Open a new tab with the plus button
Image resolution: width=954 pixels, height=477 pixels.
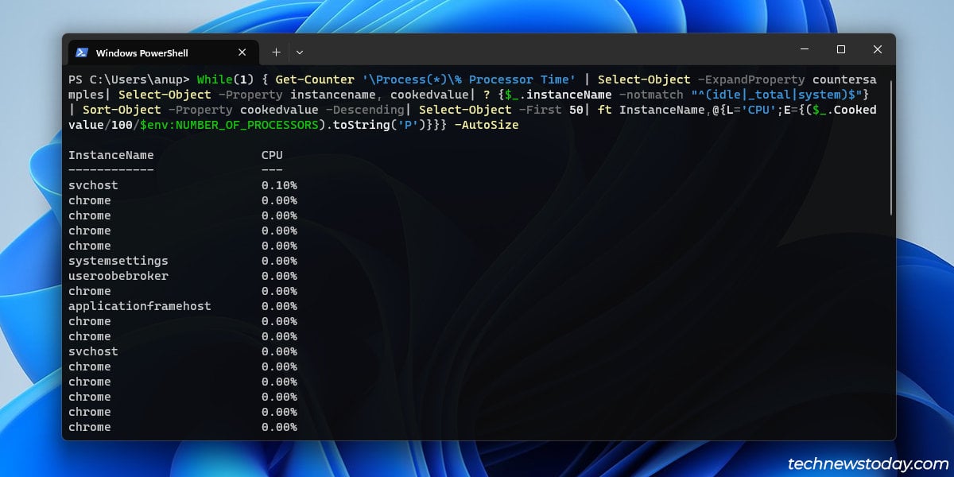276,52
